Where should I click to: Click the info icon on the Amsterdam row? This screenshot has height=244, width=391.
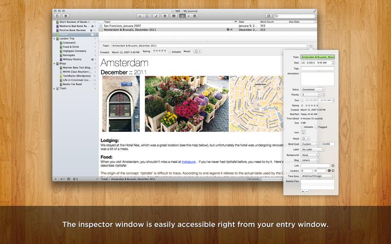(228, 30)
